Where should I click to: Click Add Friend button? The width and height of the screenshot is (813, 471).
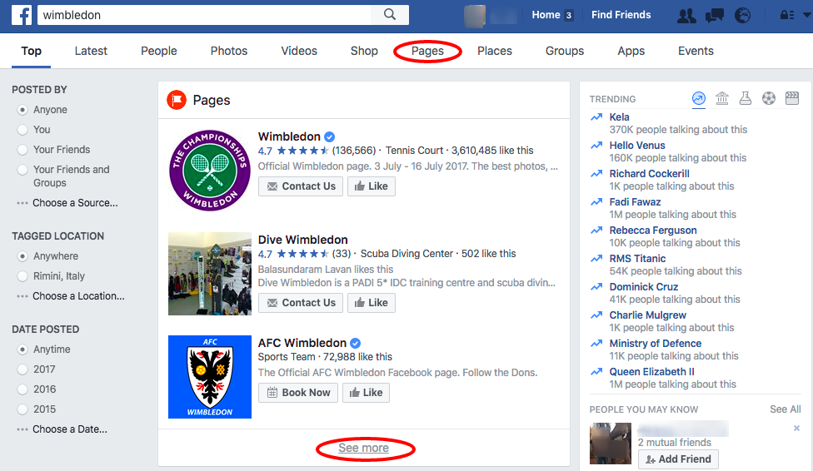point(678,459)
